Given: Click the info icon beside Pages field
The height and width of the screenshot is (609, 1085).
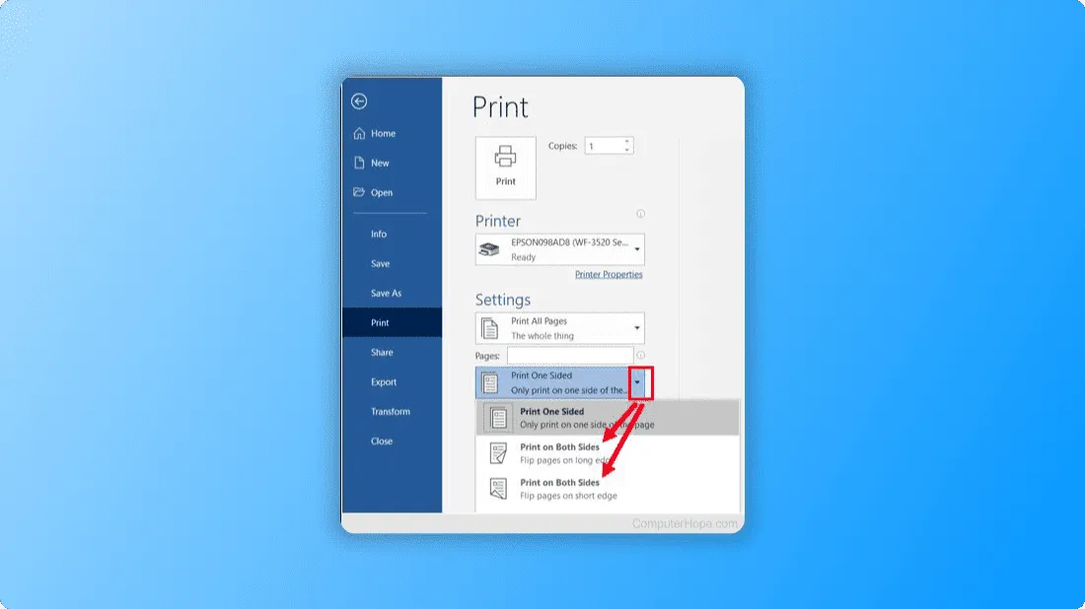Looking at the screenshot, I should pyautogui.click(x=641, y=356).
